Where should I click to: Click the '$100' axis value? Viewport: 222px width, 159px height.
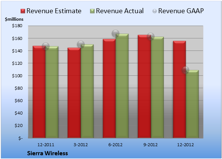coord(17,76)
